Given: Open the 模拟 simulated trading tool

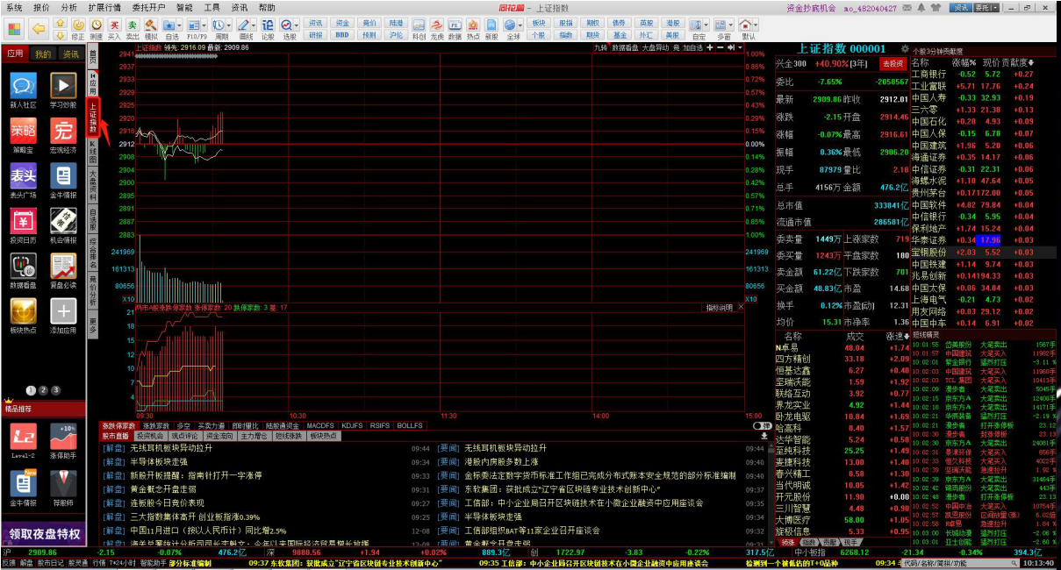Looking at the screenshot, I should tap(151, 29).
